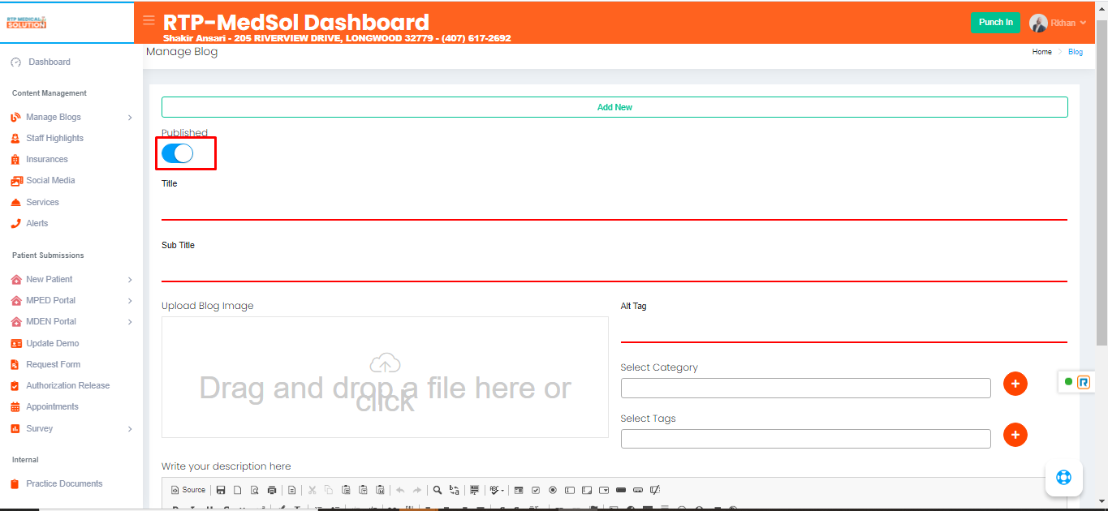This screenshot has width=1108, height=511.
Task: Click the Cut scissors icon in editor
Action: 312,490
